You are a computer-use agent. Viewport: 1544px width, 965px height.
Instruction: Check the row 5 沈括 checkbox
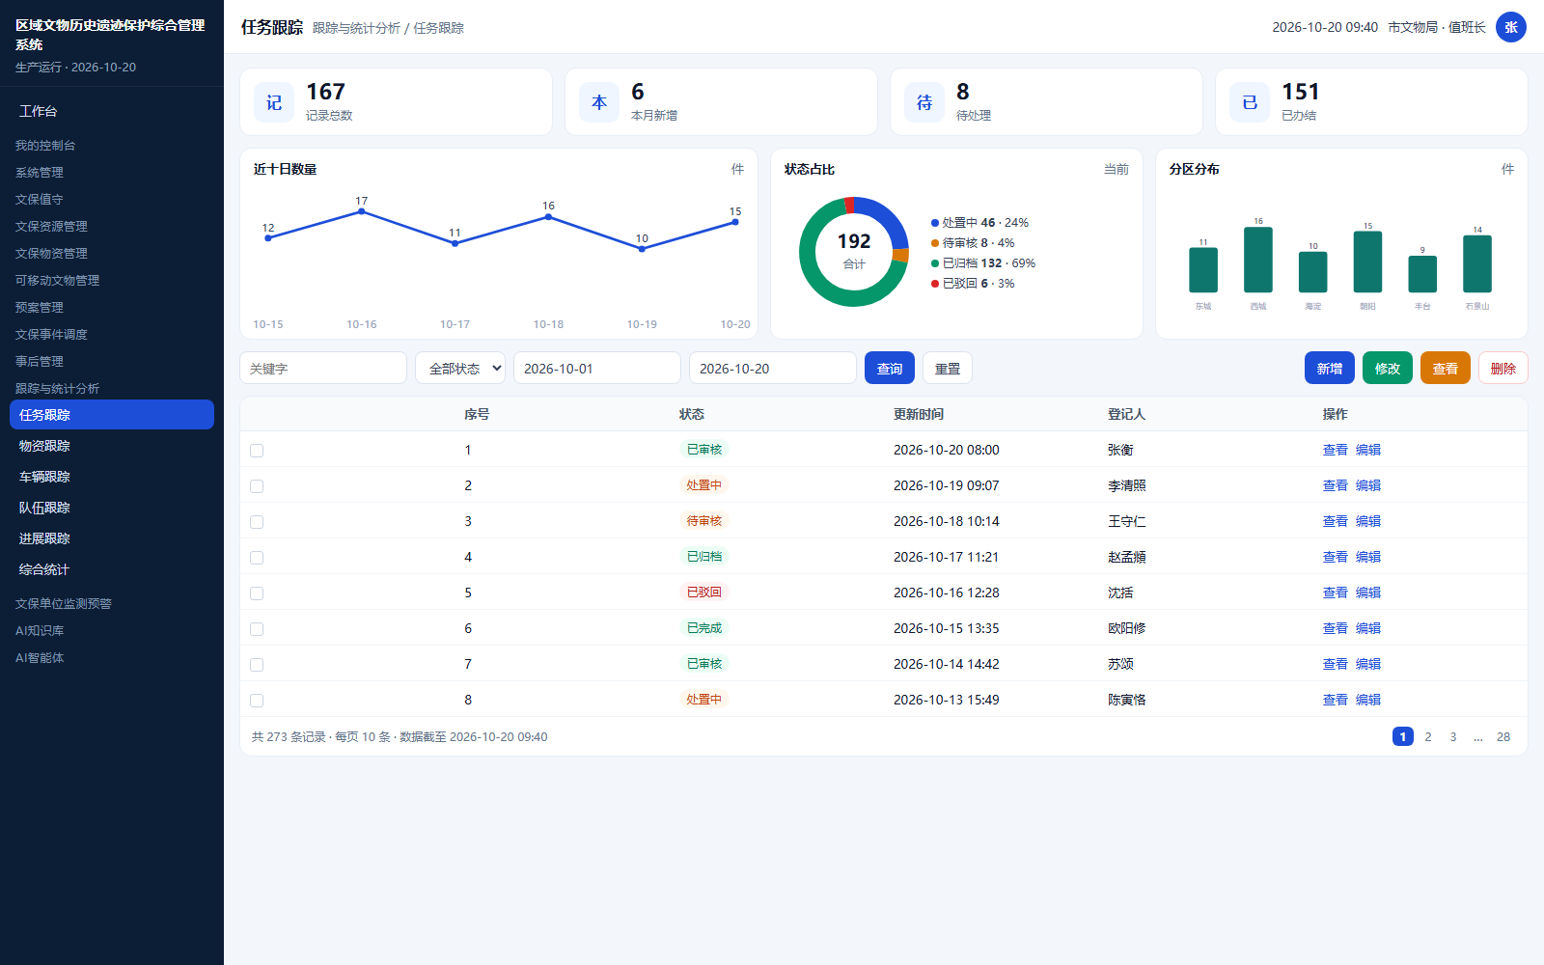pos(257,593)
